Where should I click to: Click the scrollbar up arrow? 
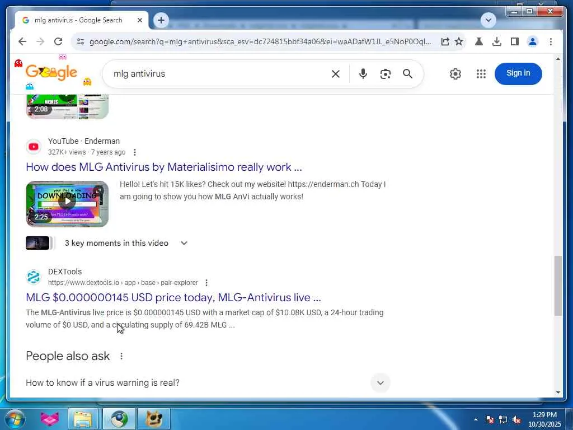(558, 59)
